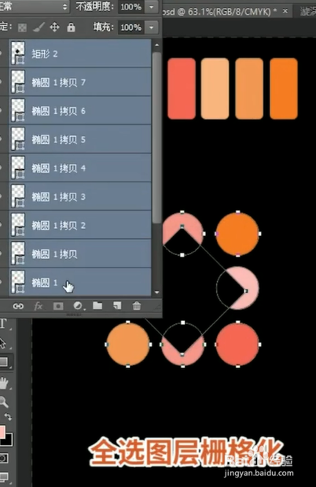Add a layer mask

(x=58, y=306)
